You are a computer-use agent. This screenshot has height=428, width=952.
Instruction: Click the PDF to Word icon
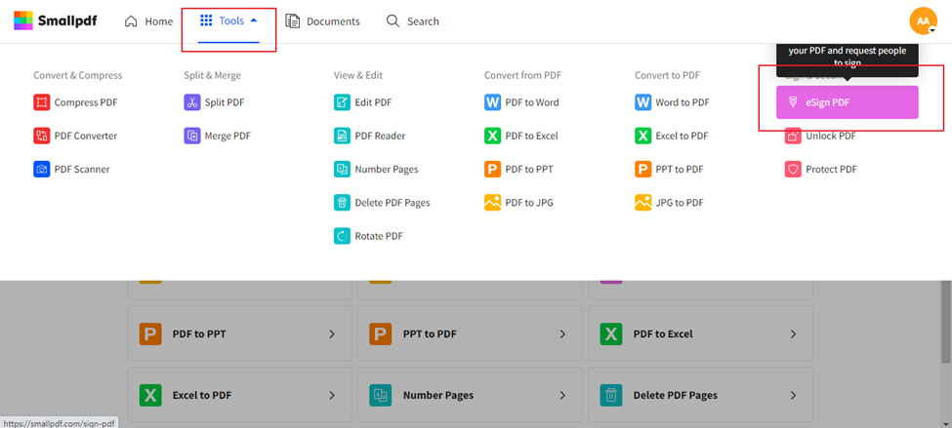click(x=492, y=102)
